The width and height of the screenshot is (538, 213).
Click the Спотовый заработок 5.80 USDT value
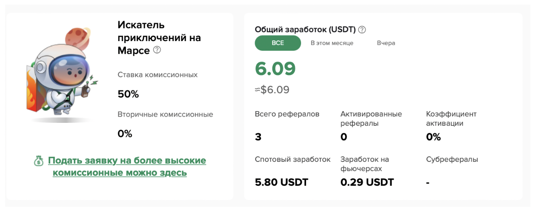[282, 182]
